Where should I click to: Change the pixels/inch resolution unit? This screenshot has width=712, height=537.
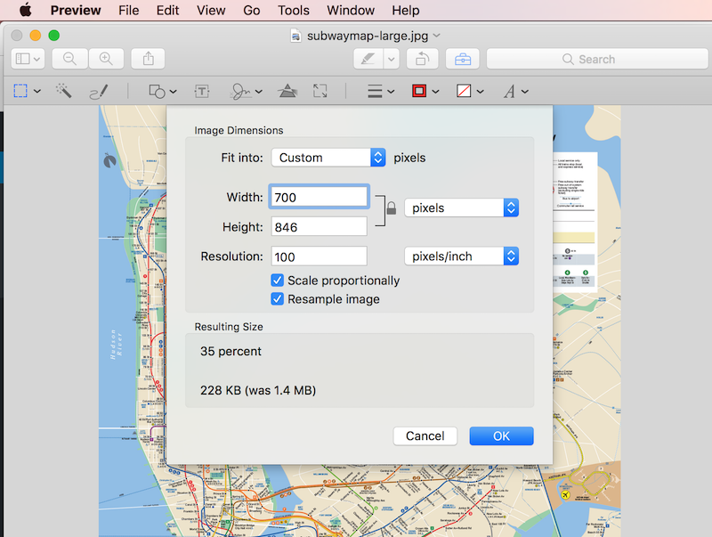[x=461, y=256]
